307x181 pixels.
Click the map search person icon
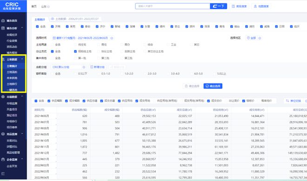pyautogui.click(x=255, y=6)
